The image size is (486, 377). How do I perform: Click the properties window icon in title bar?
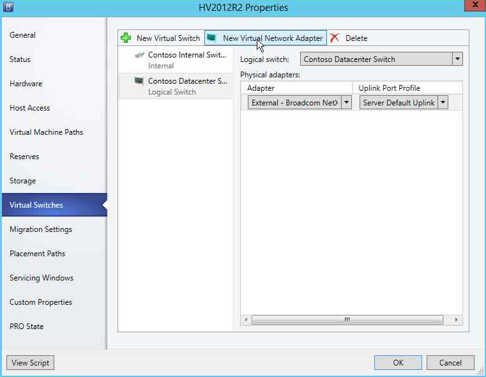coord(8,7)
